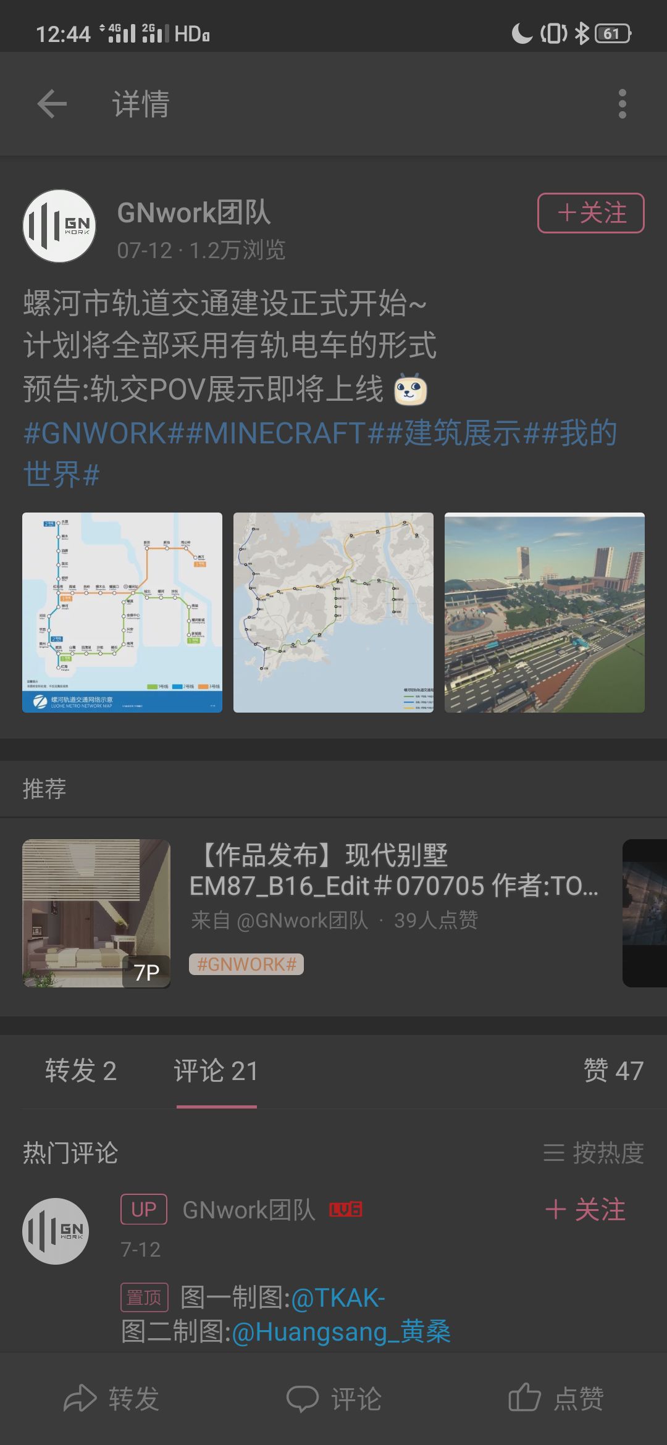667x1445 pixels.
Task: Open the @TKAK- mention
Action: tap(338, 1297)
